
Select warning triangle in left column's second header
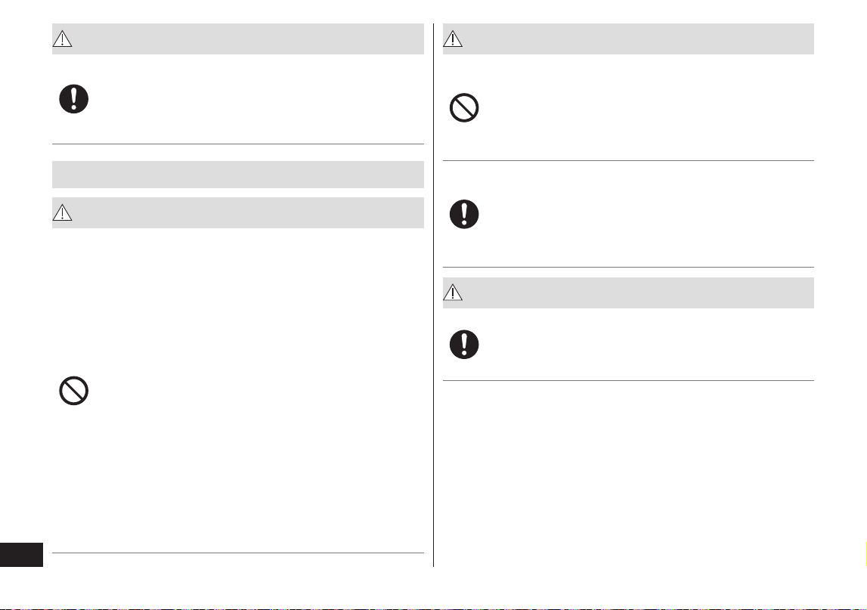63,212
